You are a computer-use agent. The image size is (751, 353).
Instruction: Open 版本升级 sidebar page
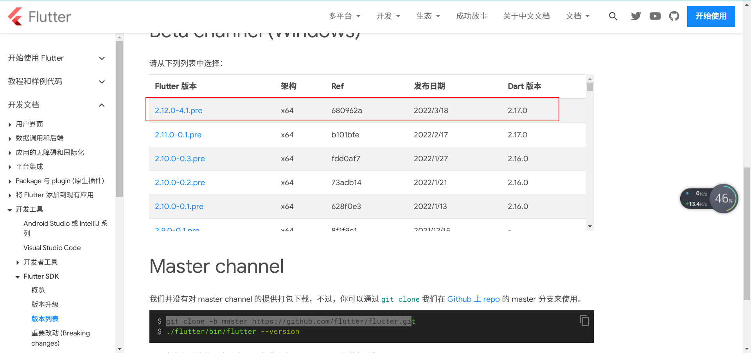(x=45, y=304)
